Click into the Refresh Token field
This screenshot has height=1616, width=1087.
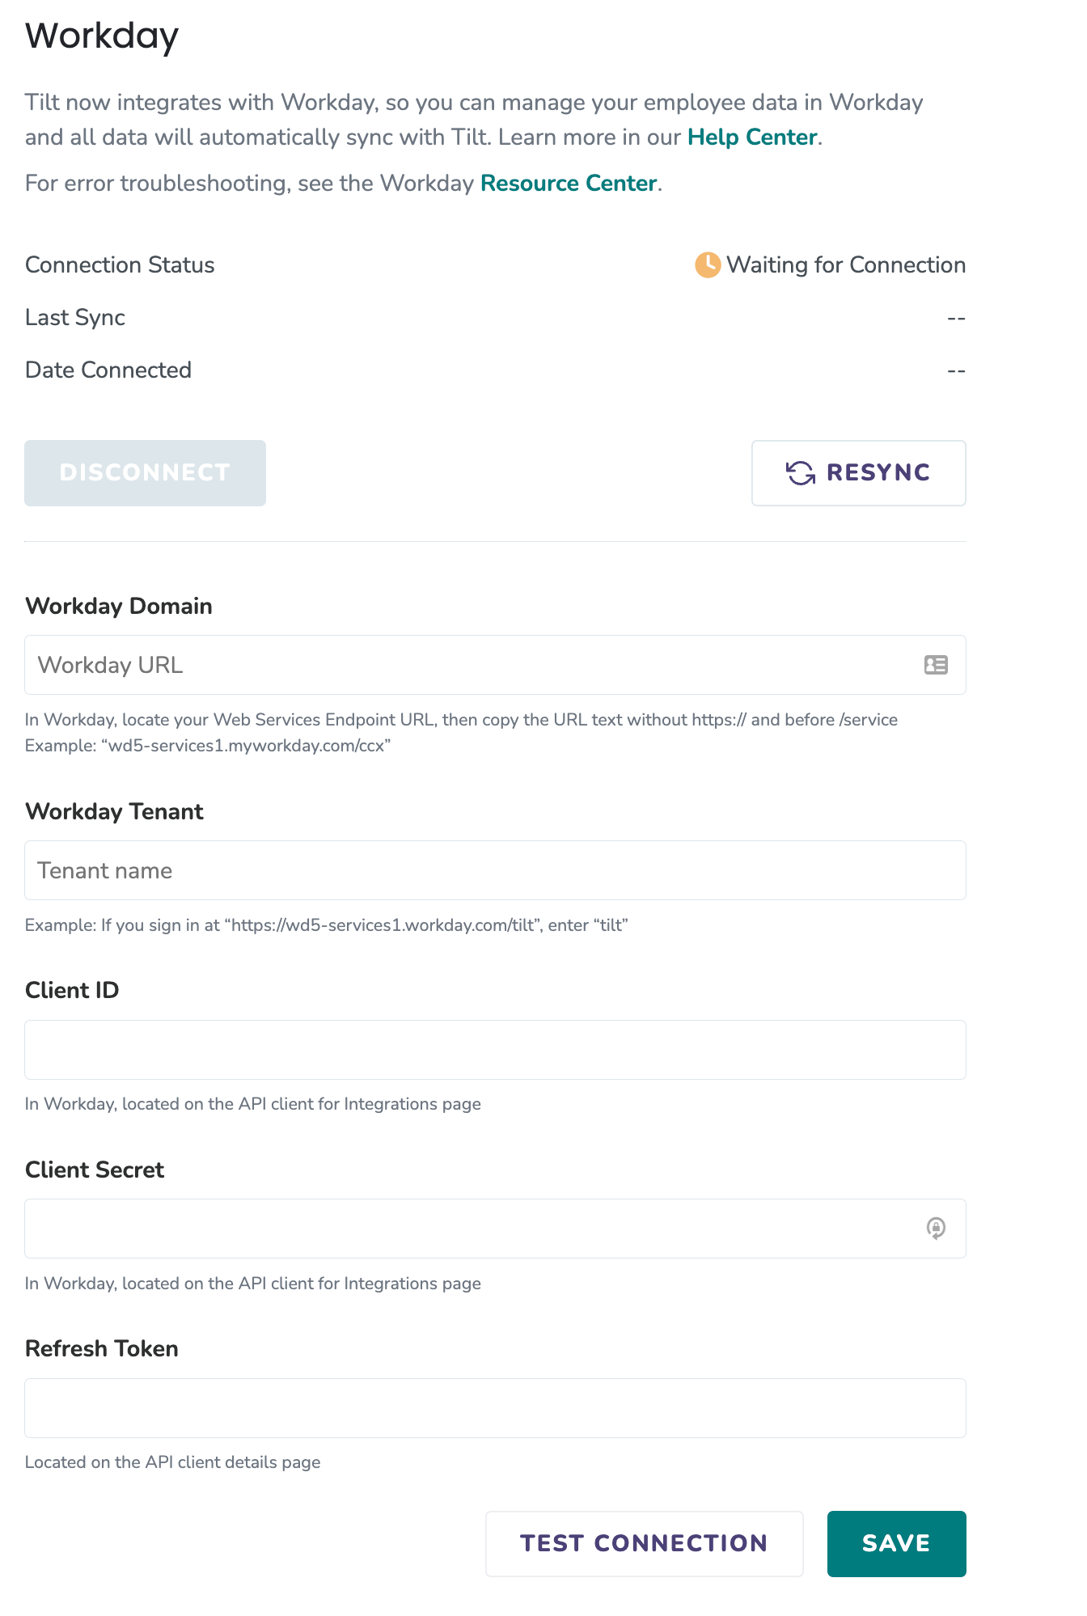495,1408
